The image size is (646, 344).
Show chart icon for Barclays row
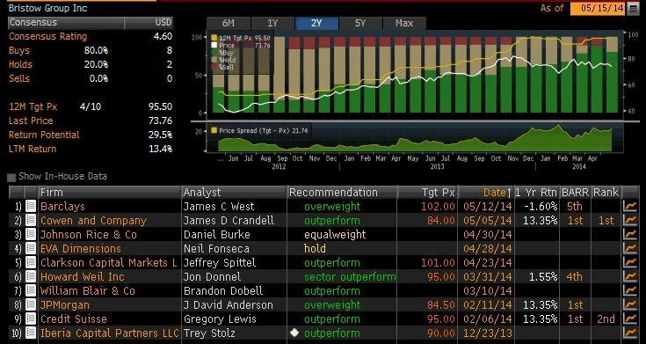[630, 206]
